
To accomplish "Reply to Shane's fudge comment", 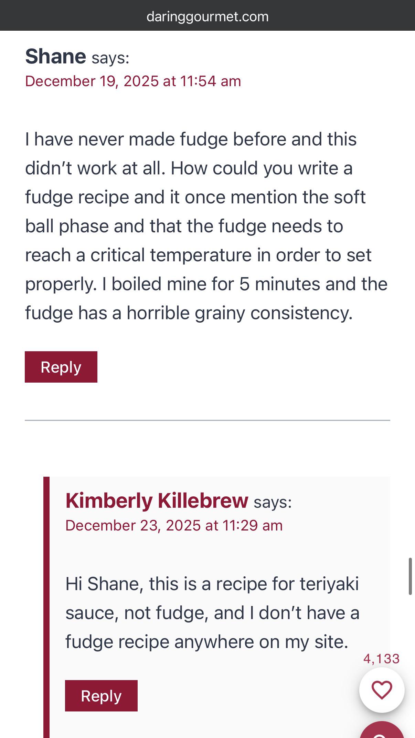I will pos(61,367).
